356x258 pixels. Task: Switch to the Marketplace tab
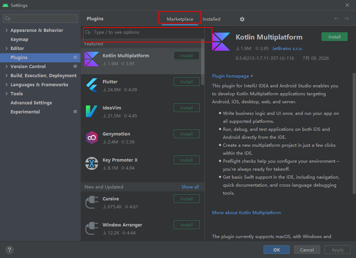180,19
